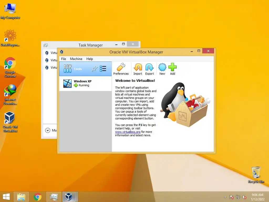269x202 pixels.
Task: Select the Recycle Bin icon
Action: pos(256,175)
